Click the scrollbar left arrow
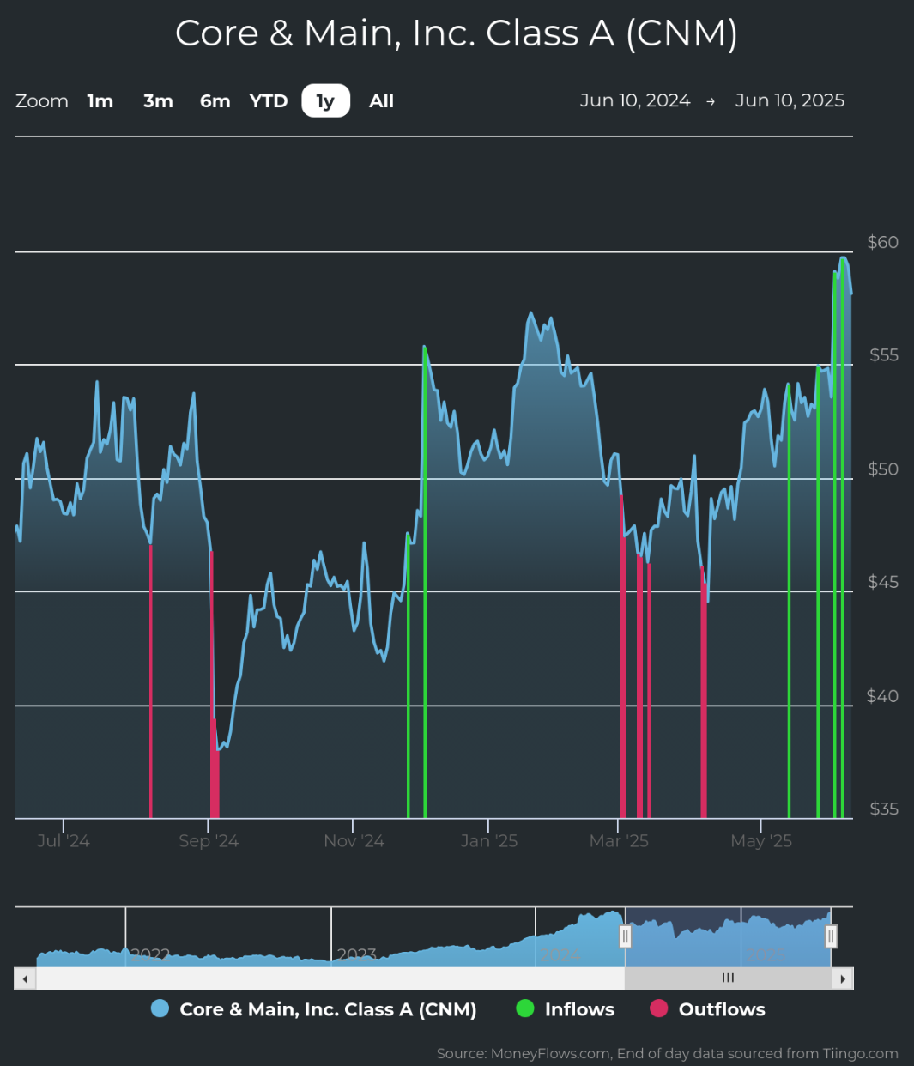914x1066 pixels. (26, 978)
